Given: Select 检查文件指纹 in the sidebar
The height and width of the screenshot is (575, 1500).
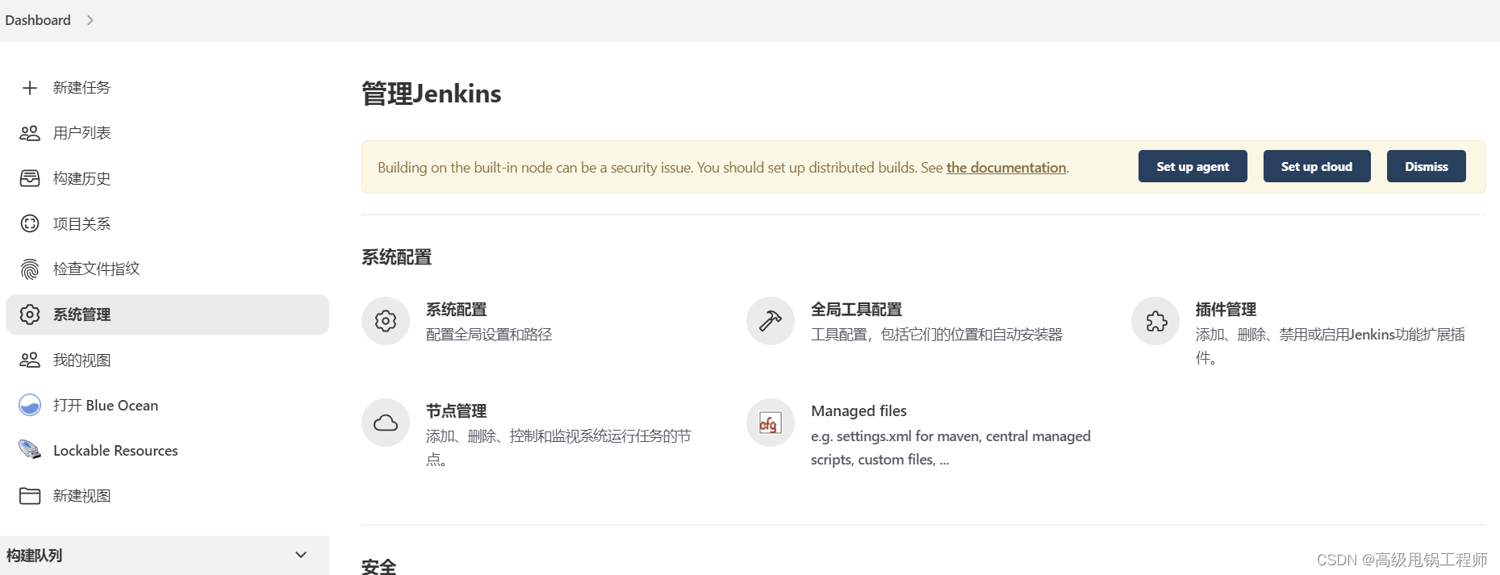Looking at the screenshot, I should (167, 269).
